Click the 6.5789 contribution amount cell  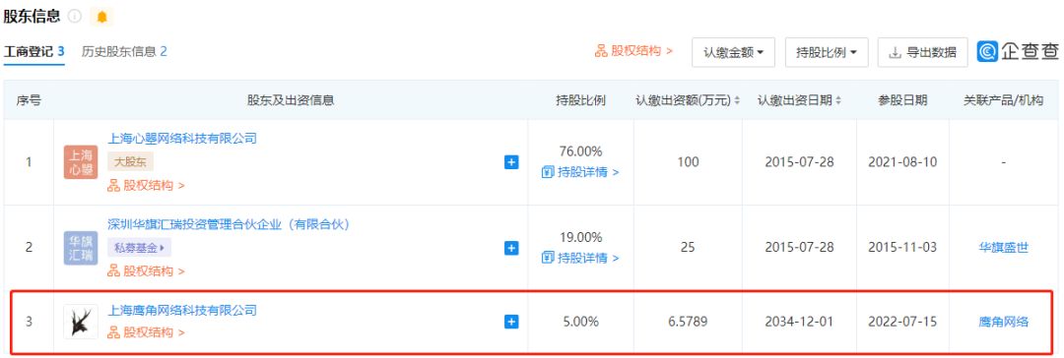688,322
